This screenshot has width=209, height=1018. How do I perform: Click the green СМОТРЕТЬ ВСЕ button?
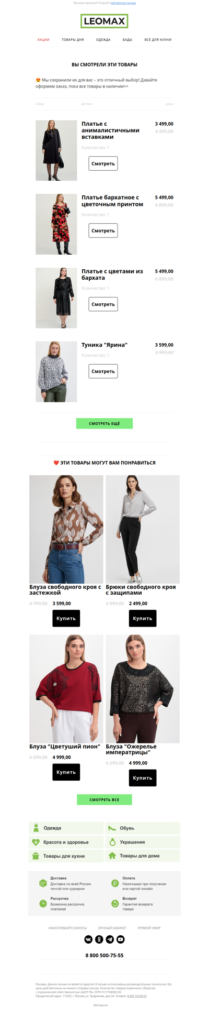pyautogui.click(x=104, y=800)
